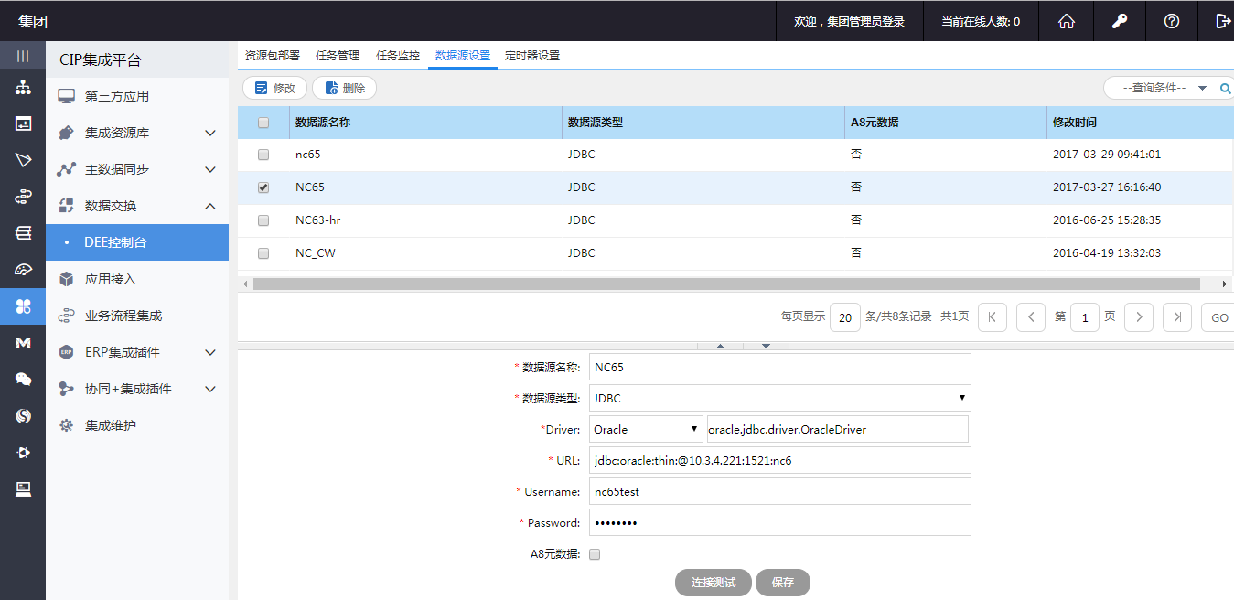Screen dimensions: 1234x600
Task: Click the 删除 button
Action: pos(344,89)
